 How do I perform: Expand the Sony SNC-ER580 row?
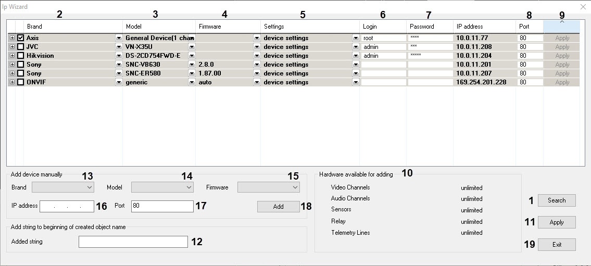coord(12,73)
